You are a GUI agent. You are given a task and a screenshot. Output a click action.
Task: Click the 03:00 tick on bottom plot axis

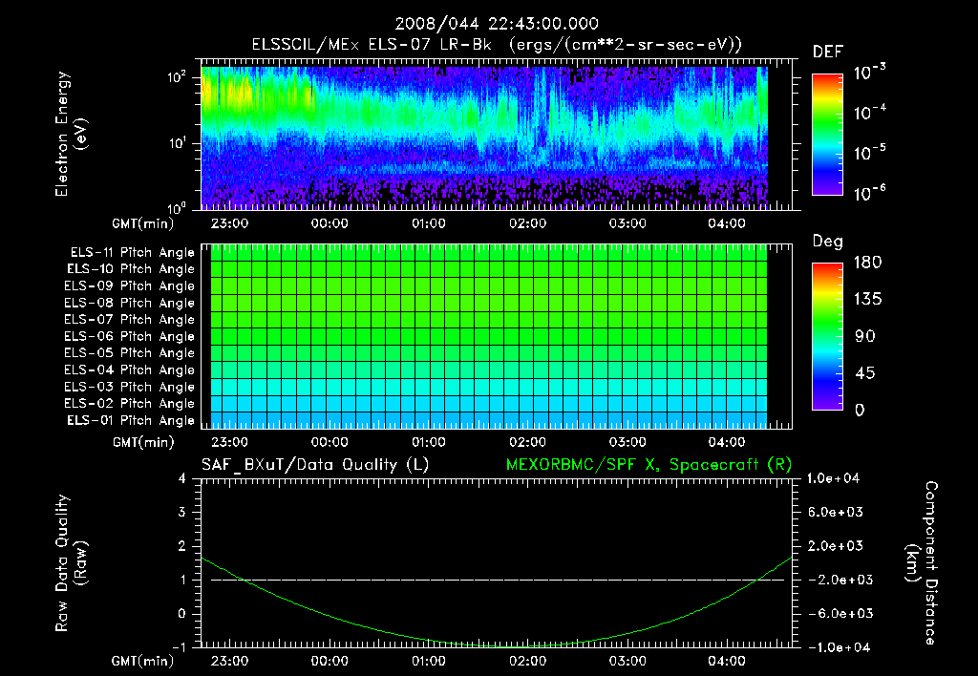[627, 661]
